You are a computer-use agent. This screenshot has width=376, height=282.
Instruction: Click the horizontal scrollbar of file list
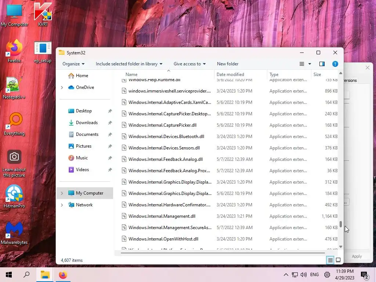click(x=223, y=253)
